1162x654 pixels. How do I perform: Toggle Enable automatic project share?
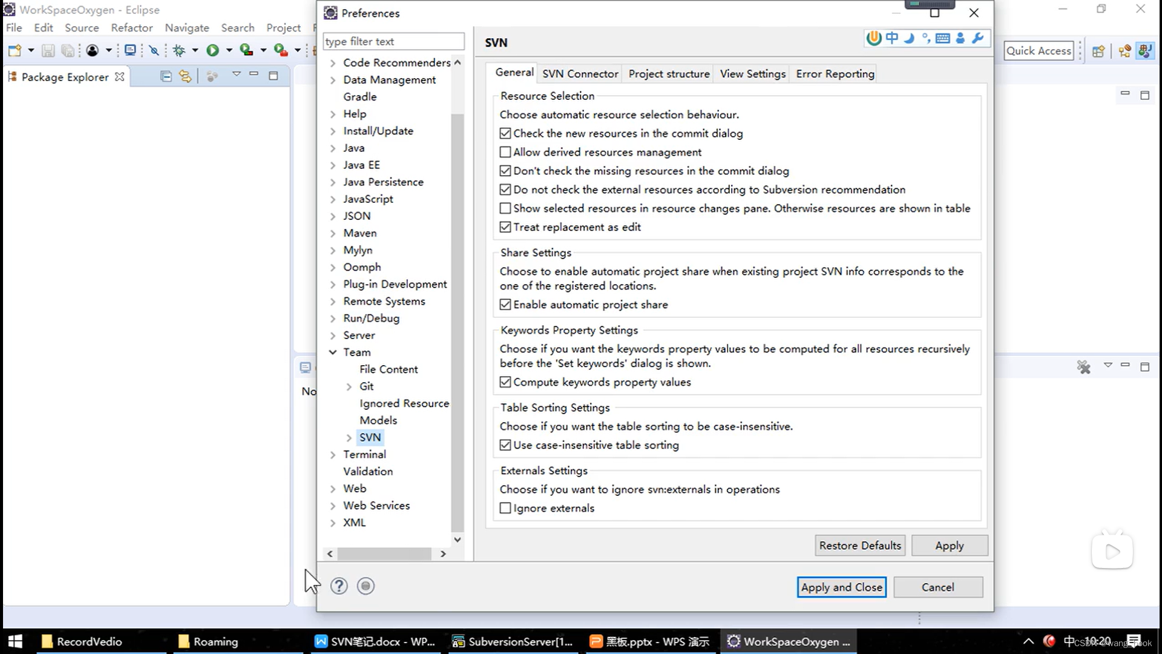tap(505, 305)
